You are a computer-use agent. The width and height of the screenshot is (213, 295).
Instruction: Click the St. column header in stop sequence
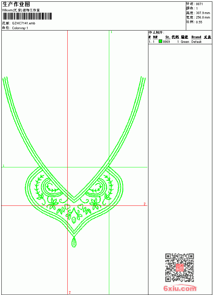point(168,37)
